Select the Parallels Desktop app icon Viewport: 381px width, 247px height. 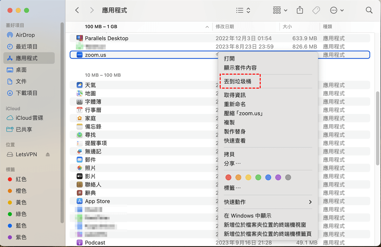coord(79,38)
